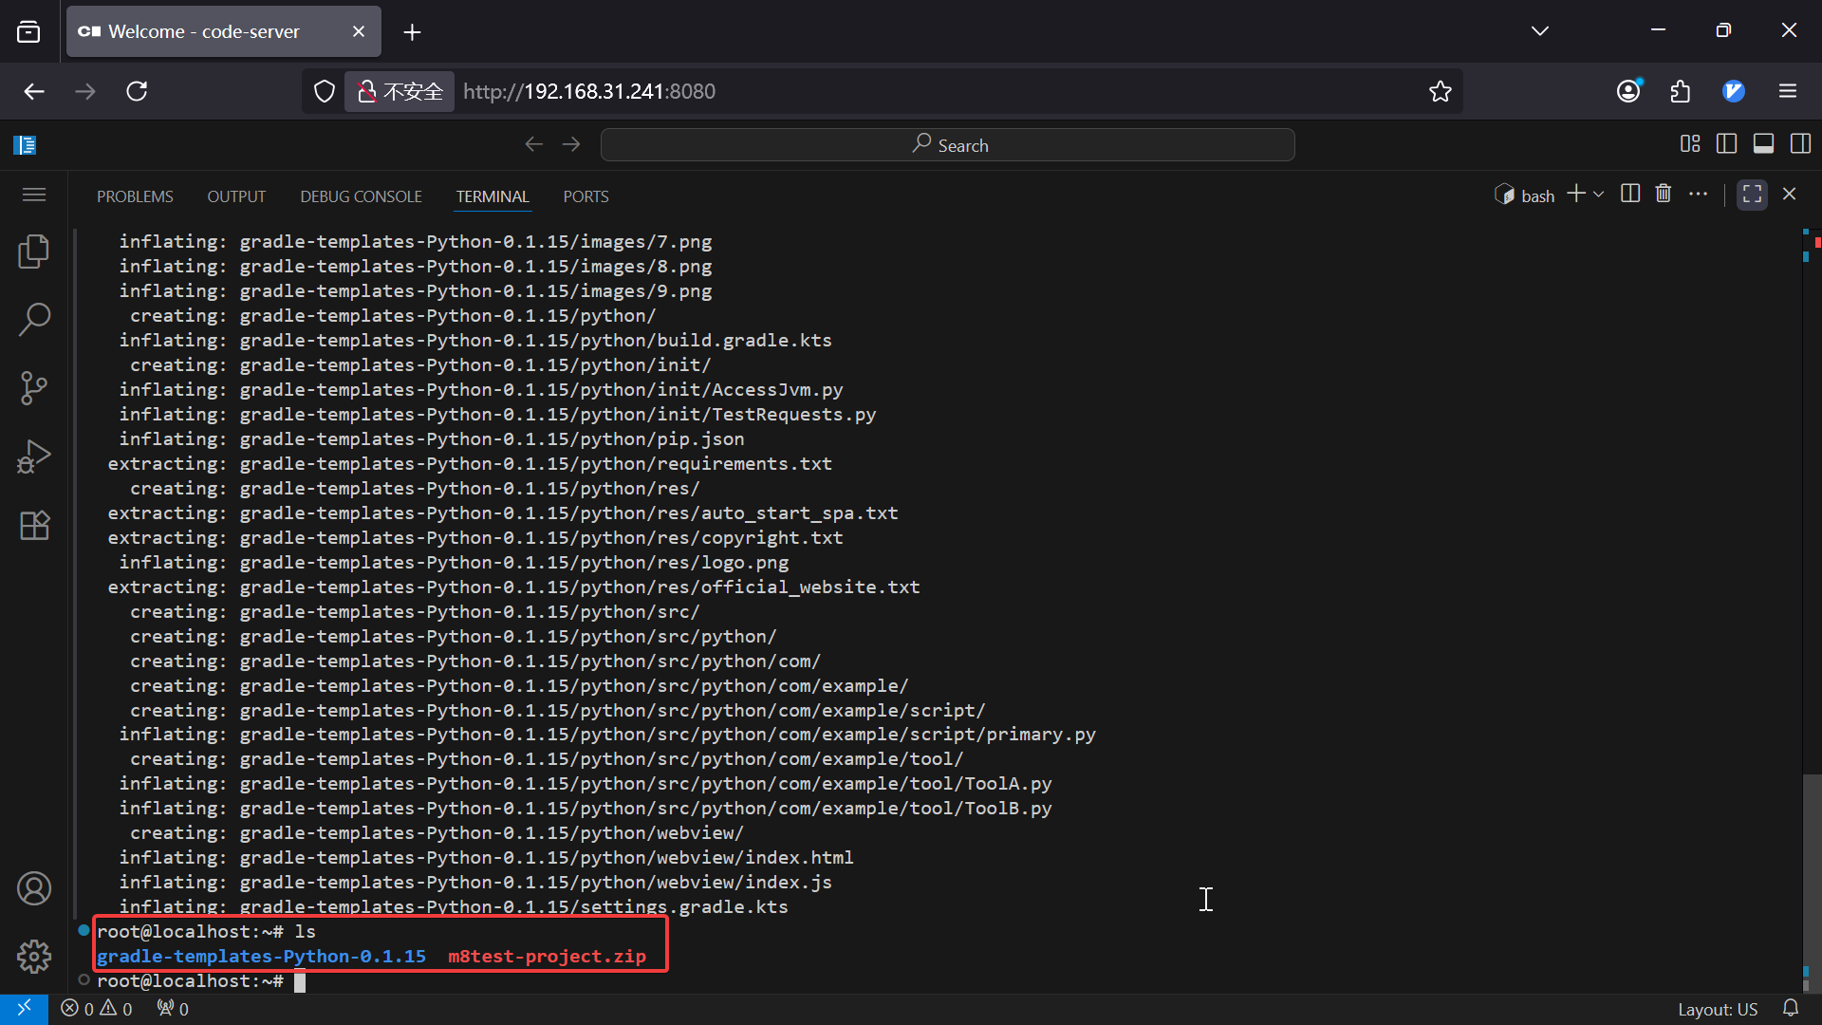The width and height of the screenshot is (1822, 1025).
Task: Toggle the primary side bar layout button
Action: (1727, 144)
